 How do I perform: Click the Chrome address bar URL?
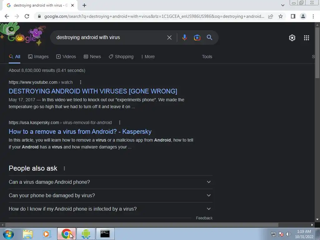154,16
